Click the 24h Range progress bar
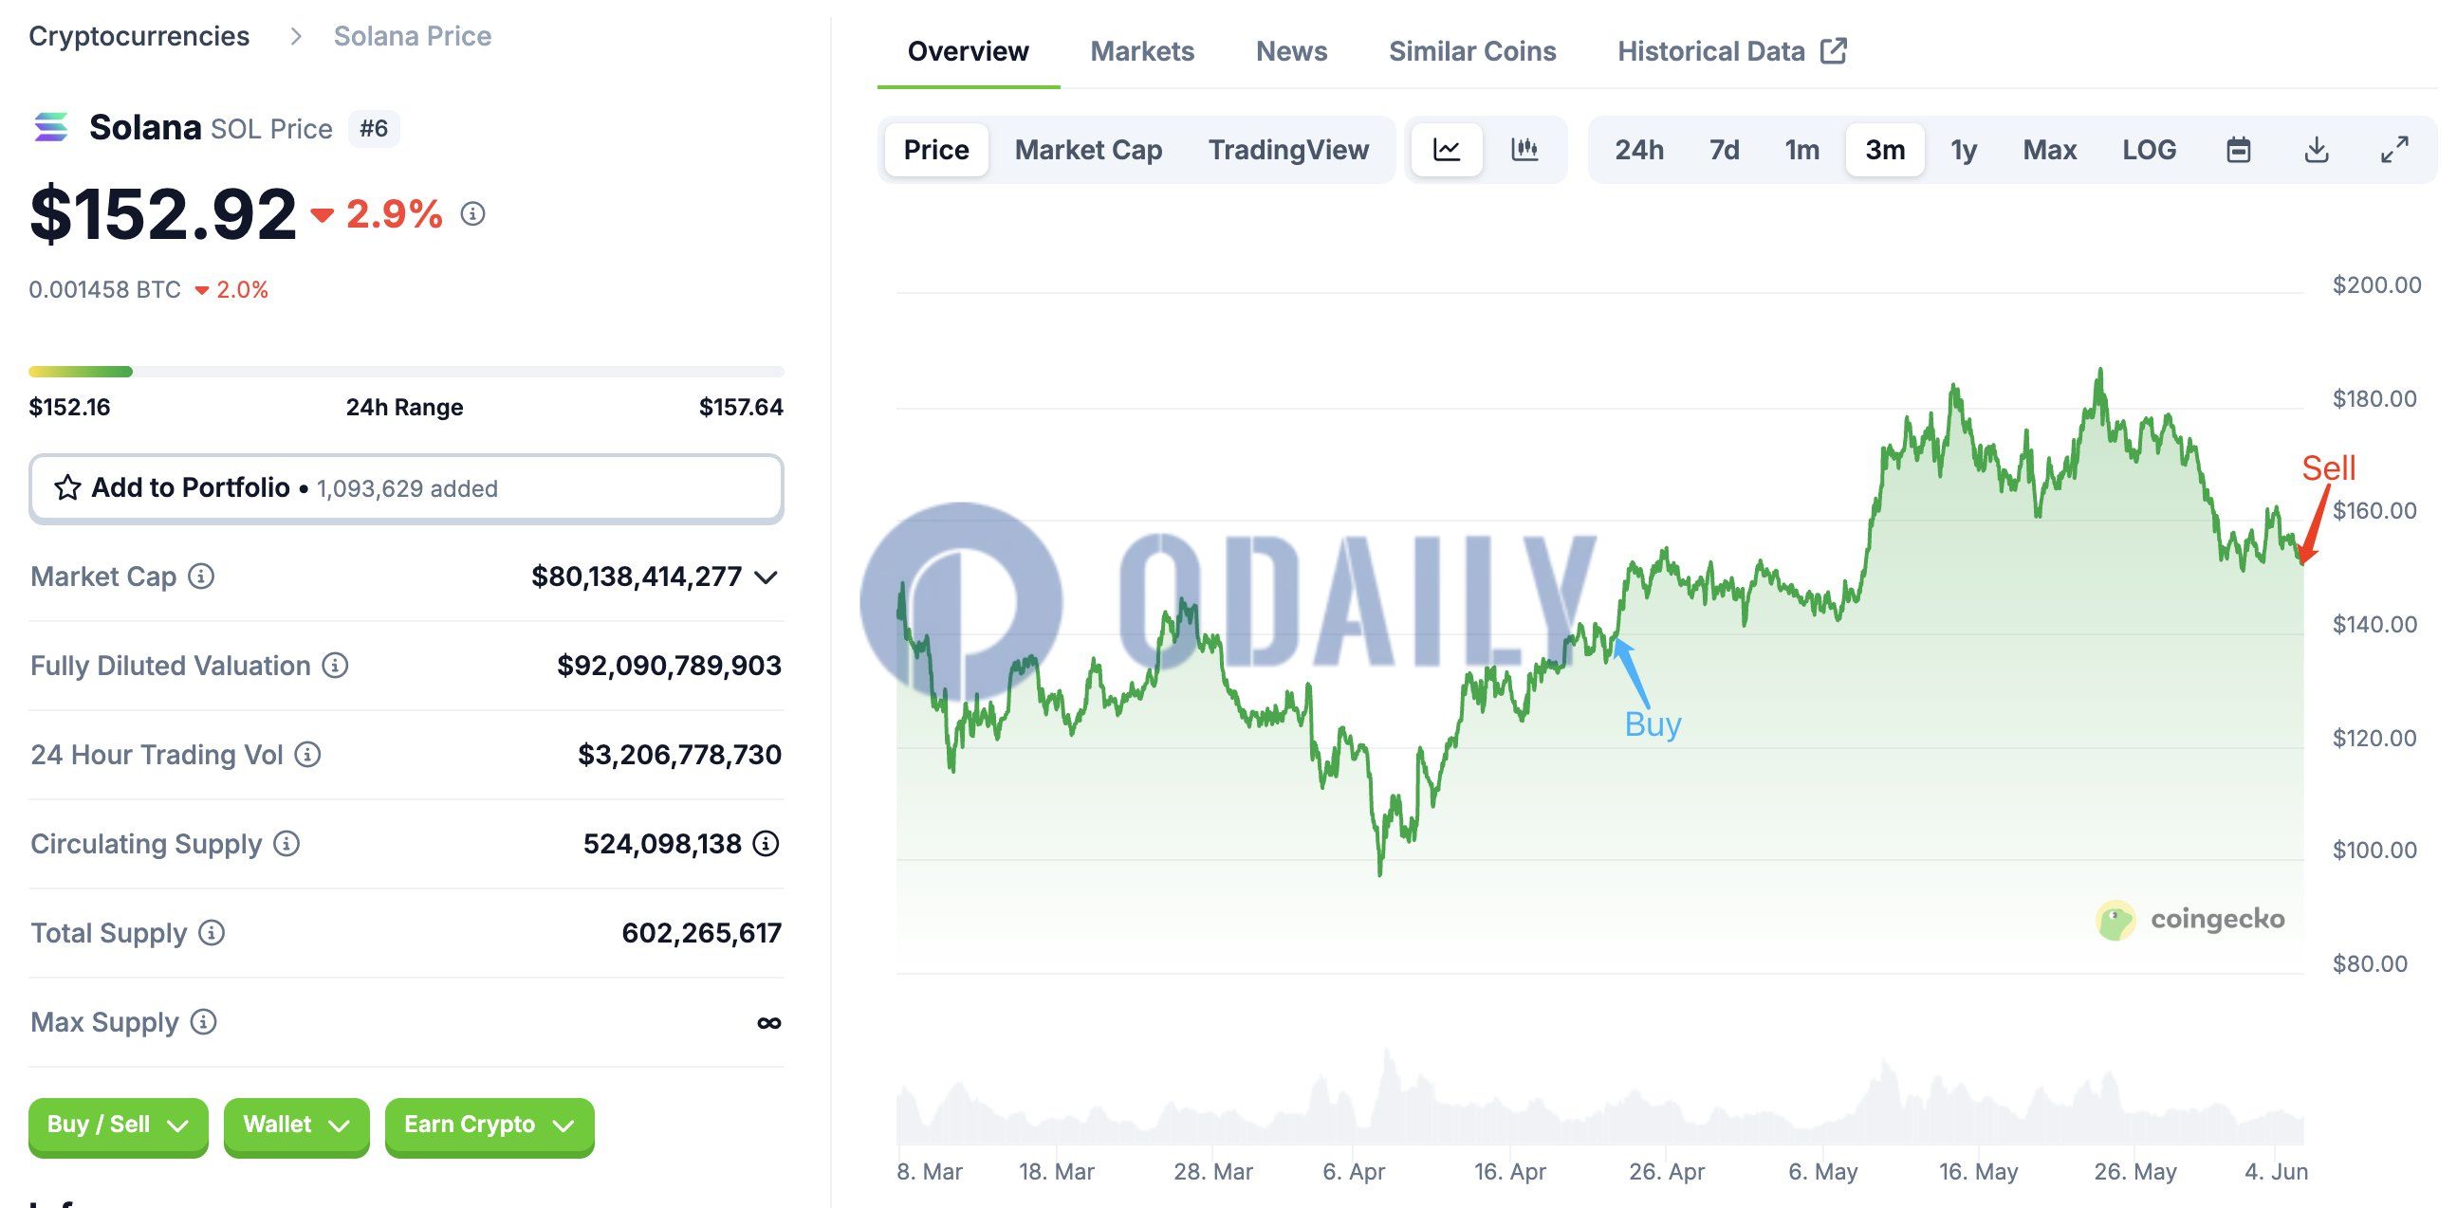The height and width of the screenshot is (1208, 2457). [x=406, y=372]
